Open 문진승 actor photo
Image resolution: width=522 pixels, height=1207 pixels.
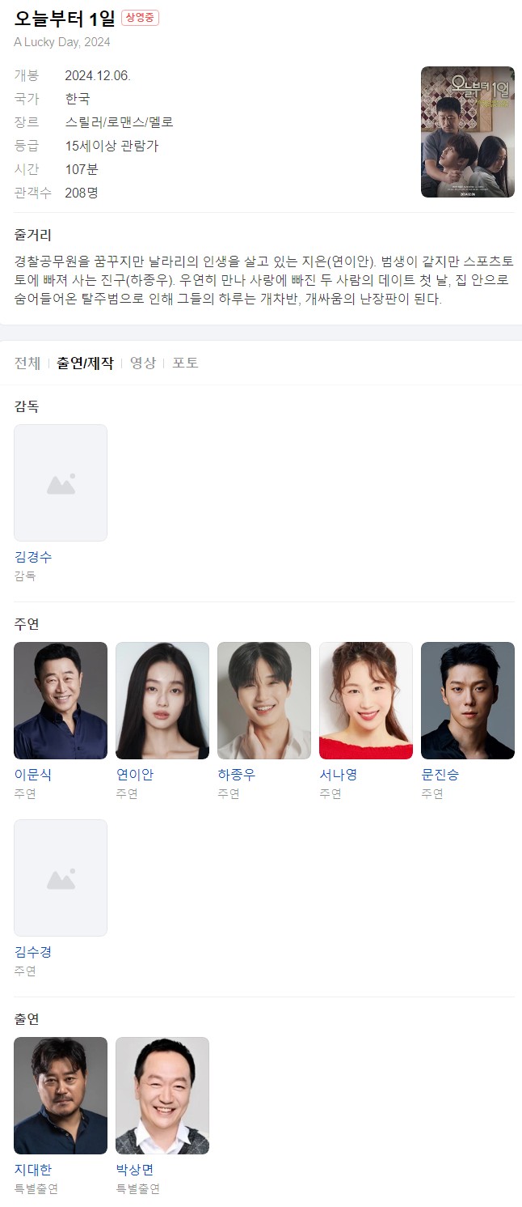click(x=468, y=700)
